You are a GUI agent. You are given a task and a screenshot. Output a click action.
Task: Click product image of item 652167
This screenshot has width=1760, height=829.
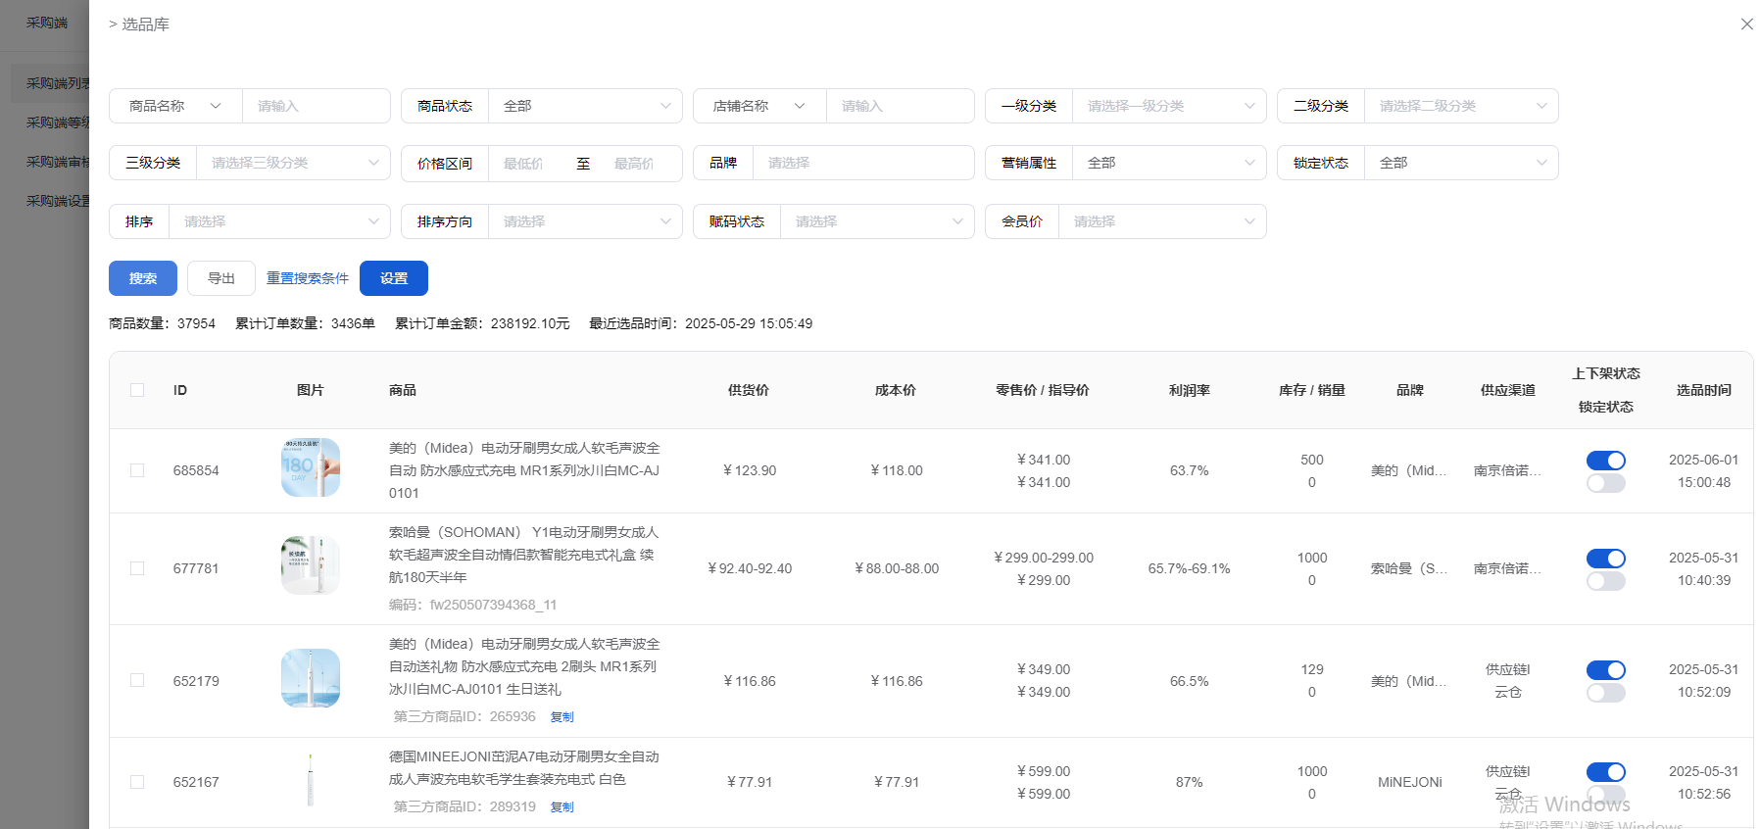(310, 780)
